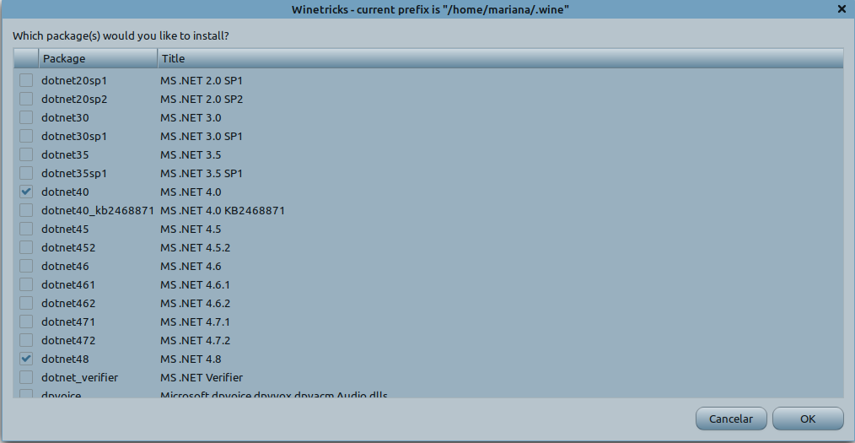
Task: Check the dotnet_verifier checkbox
Action: [26, 377]
